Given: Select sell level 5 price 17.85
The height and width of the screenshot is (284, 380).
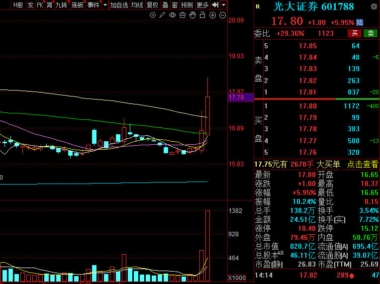Looking at the screenshot, I should 308,46.
